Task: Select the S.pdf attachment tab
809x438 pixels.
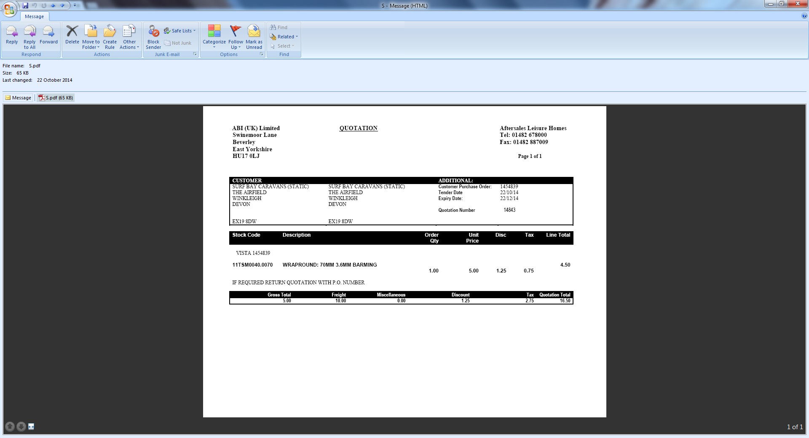Action: tap(56, 98)
